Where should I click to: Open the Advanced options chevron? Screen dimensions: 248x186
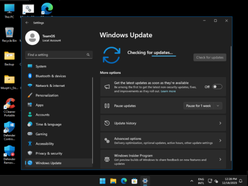[x=220, y=140]
